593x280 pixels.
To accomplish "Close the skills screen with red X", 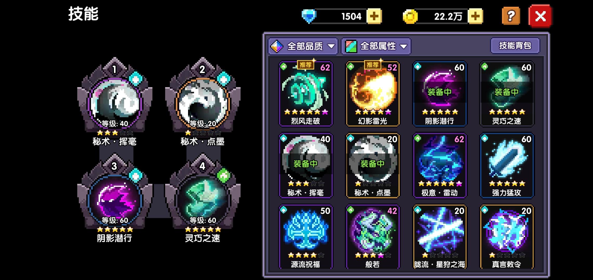I will (x=540, y=16).
